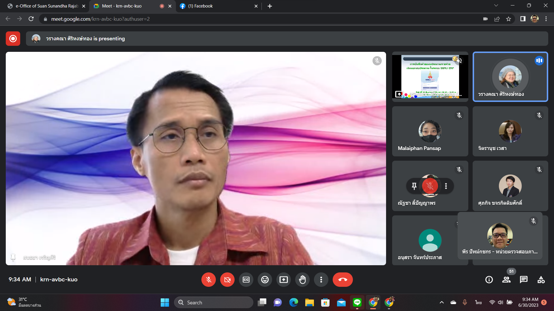Open the emoji reactions button
554x311 pixels.
[265, 280]
